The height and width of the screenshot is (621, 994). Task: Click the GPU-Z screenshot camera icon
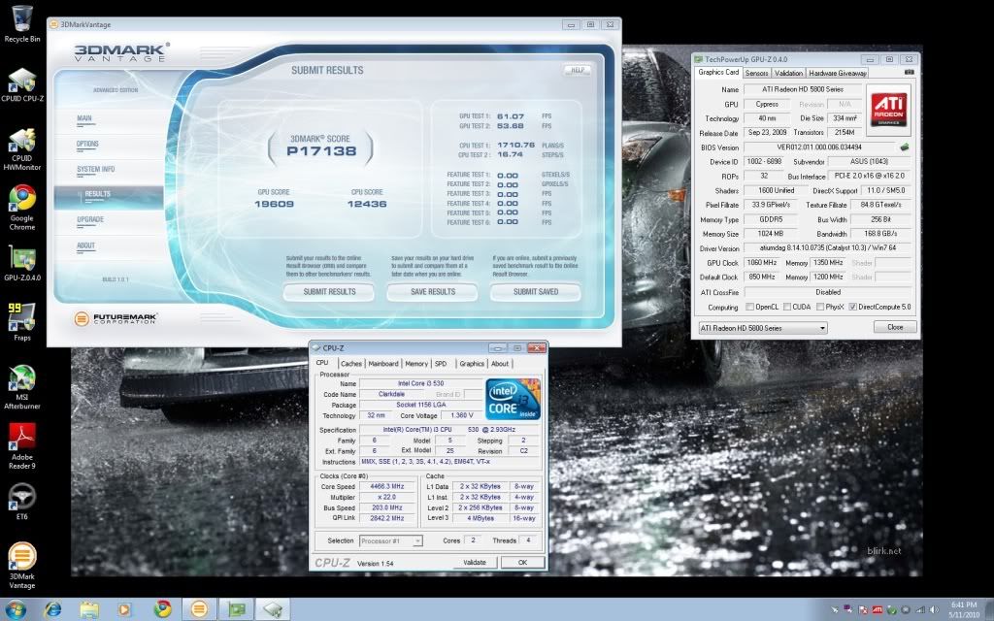[x=909, y=72]
